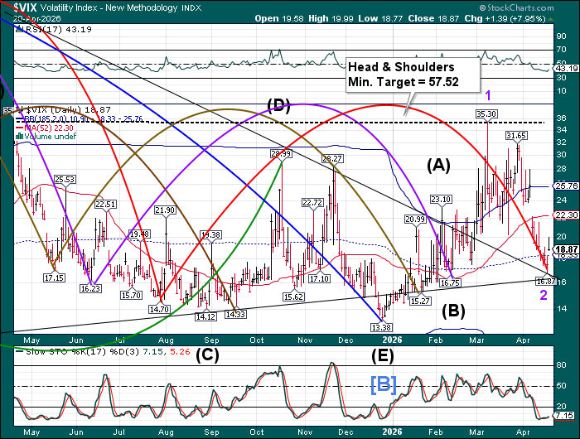Image resolution: width=580 pixels, height=439 pixels.
Task: Click the (C) wave annotation
Action: [209, 355]
